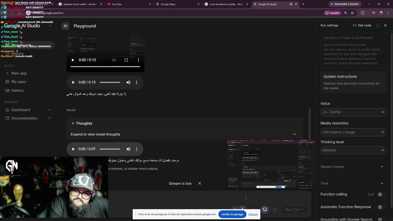Mute the 0:13 audio clip
Viewport: 393px width, 221px height.
128,82
